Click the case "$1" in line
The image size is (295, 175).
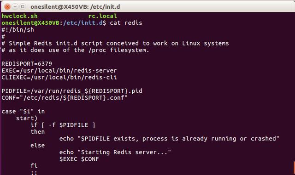pyautogui.click(x=23, y=112)
